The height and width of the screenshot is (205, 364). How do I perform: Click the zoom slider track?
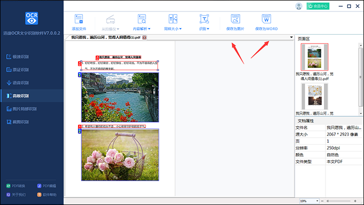339,201
